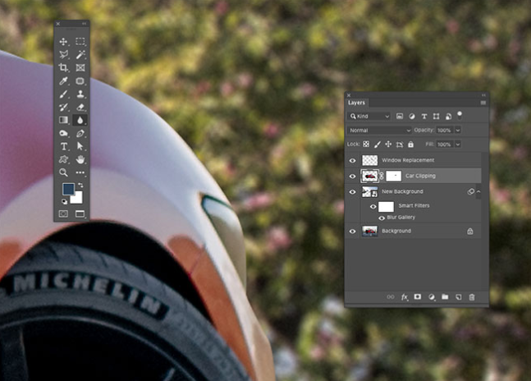Viewport: 531px width, 381px height.
Task: Switch to the Layers tab
Action: [x=356, y=103]
